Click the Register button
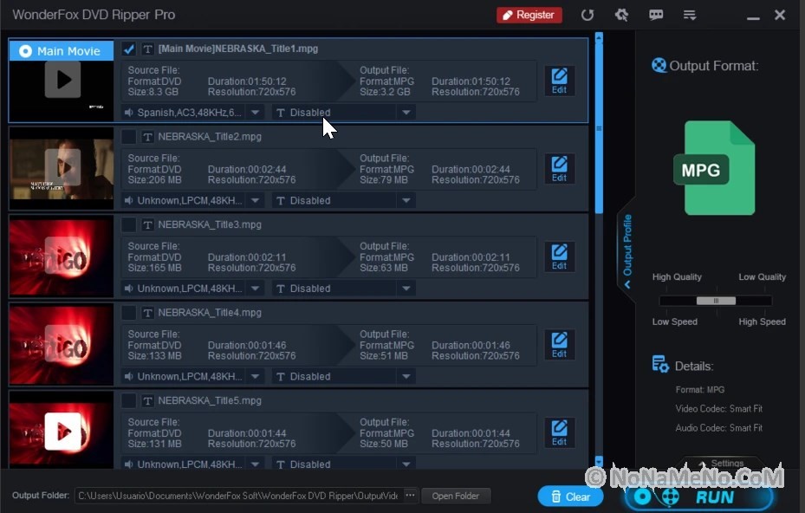The image size is (805, 513). point(529,15)
